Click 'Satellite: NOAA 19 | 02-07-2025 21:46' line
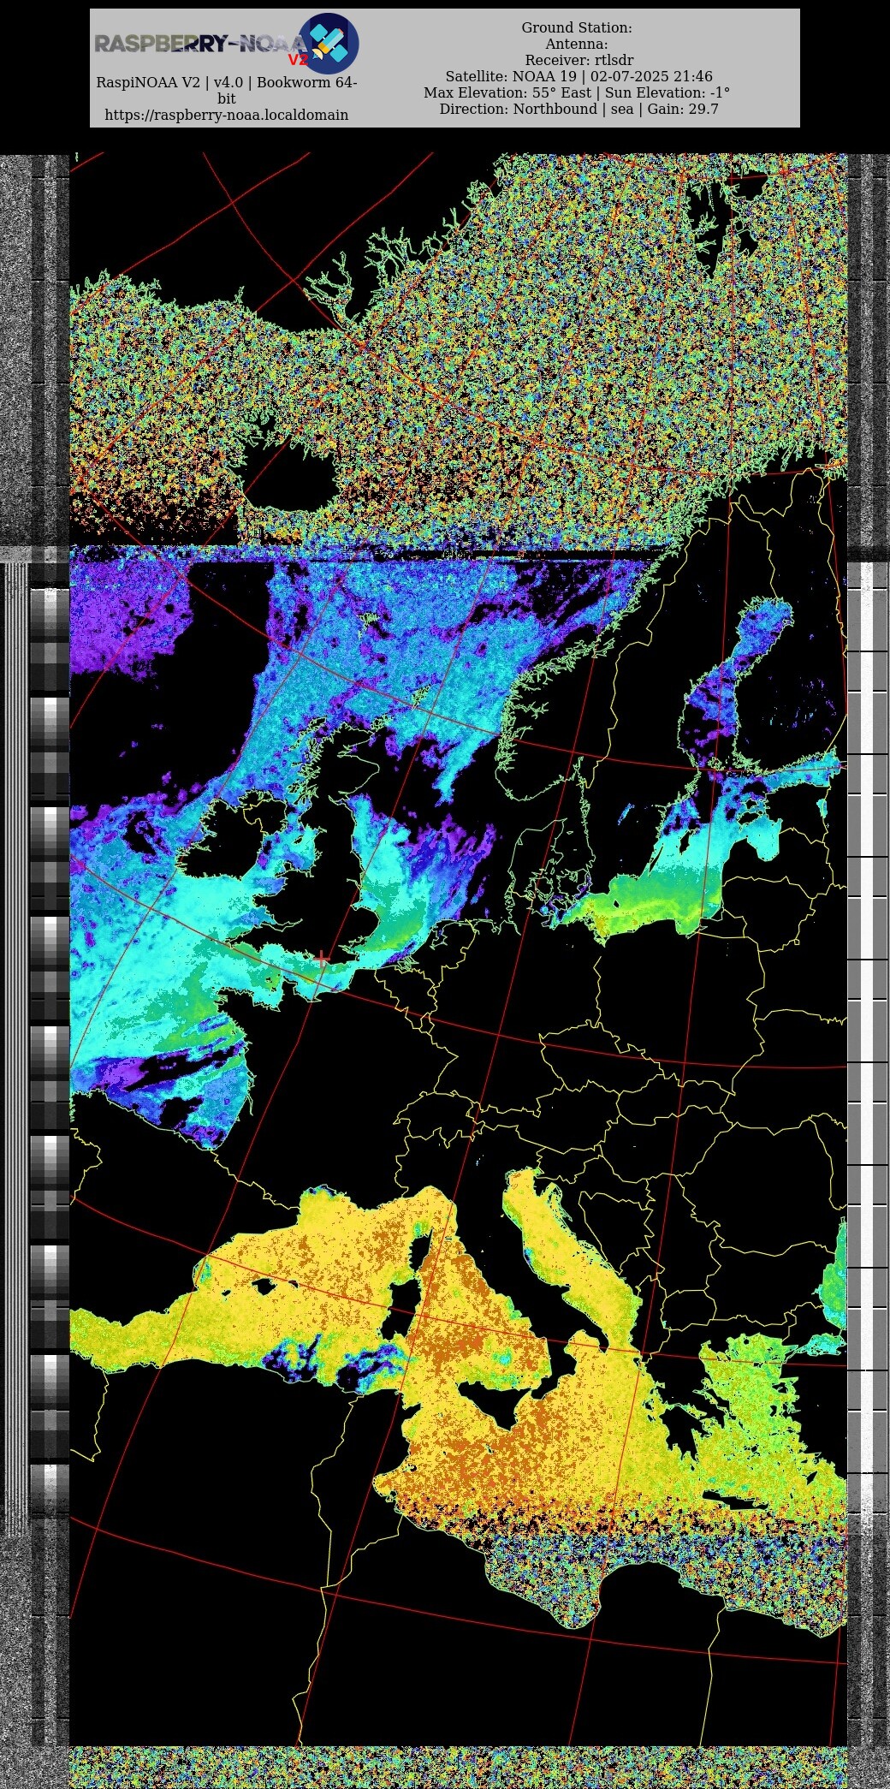Screen dimensions: 890x1789 pyautogui.click(x=578, y=77)
